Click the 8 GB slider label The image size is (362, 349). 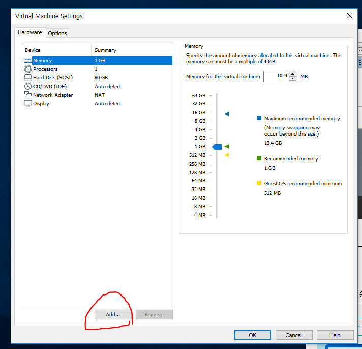(200, 121)
